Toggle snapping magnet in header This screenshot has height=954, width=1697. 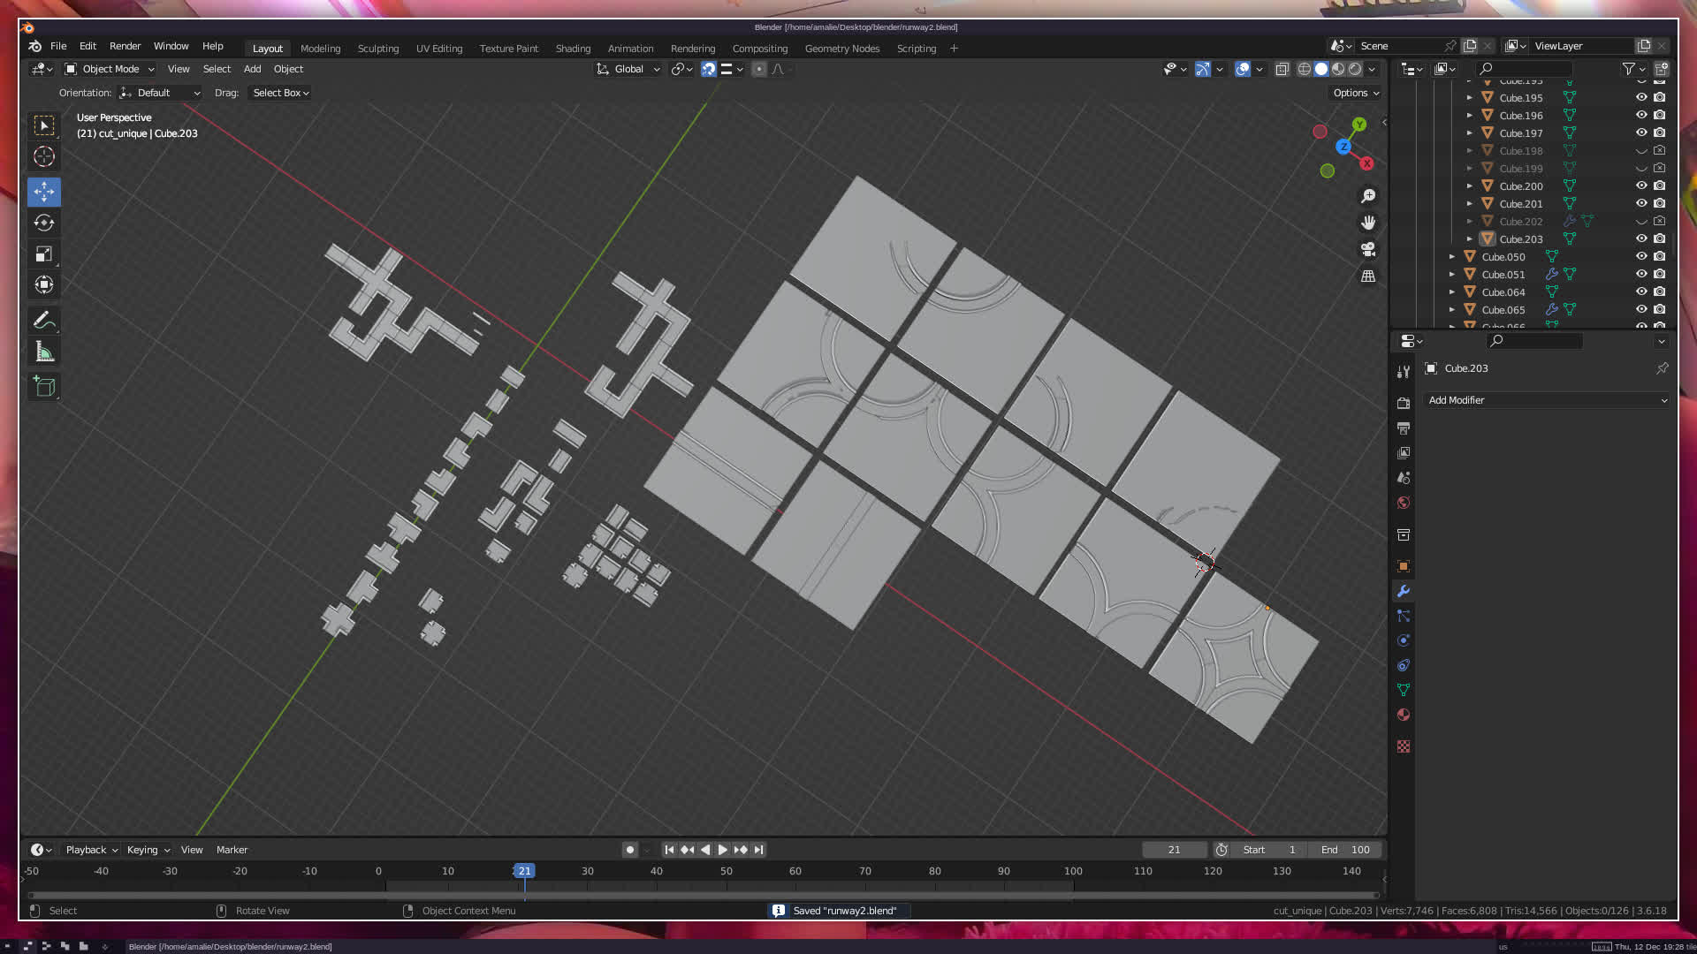click(708, 69)
